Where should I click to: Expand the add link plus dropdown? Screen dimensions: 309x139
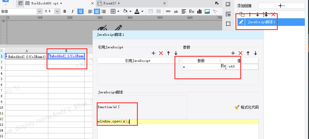pos(282,6)
